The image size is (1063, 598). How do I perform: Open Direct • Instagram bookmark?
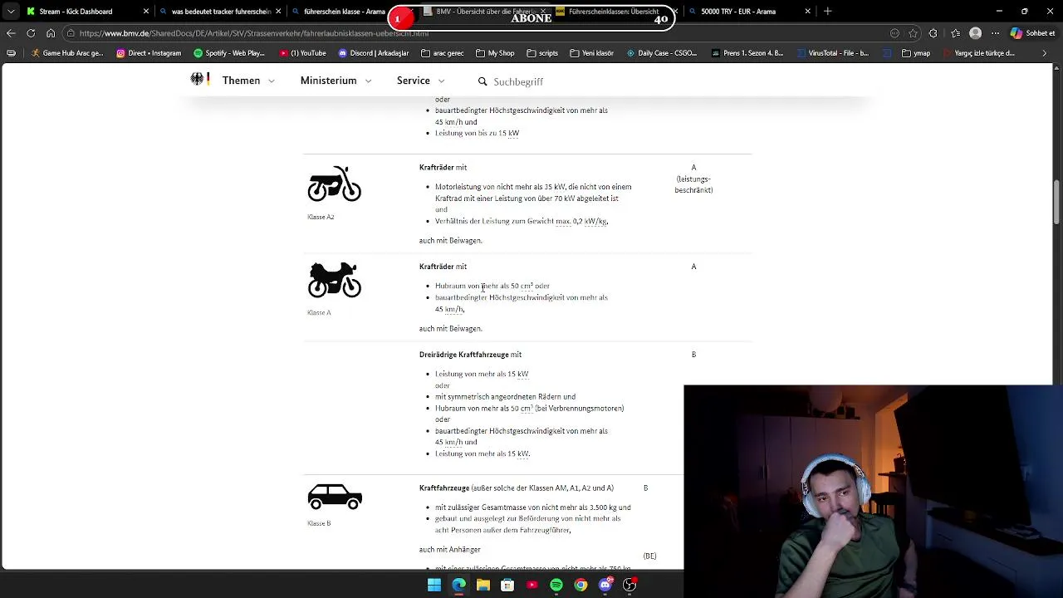(x=149, y=53)
